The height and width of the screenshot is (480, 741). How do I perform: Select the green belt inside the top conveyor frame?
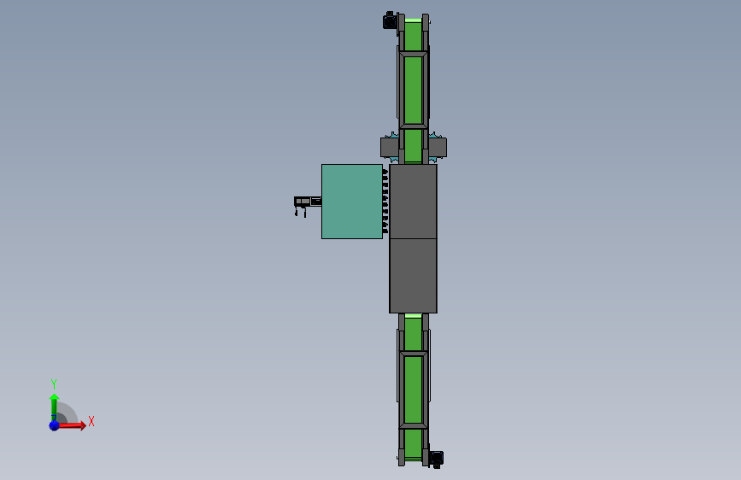coord(413,90)
